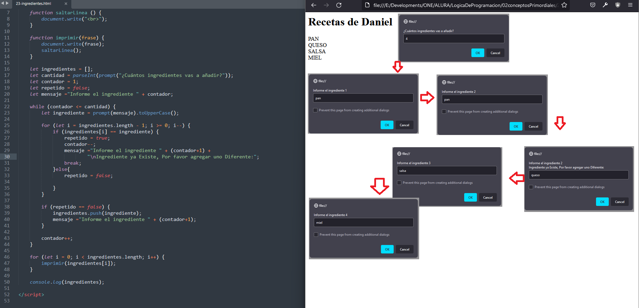This screenshot has width=639, height=308.
Task: Check prevent dialogs box in ingrediente 4 dialog
Action: [x=316, y=235]
